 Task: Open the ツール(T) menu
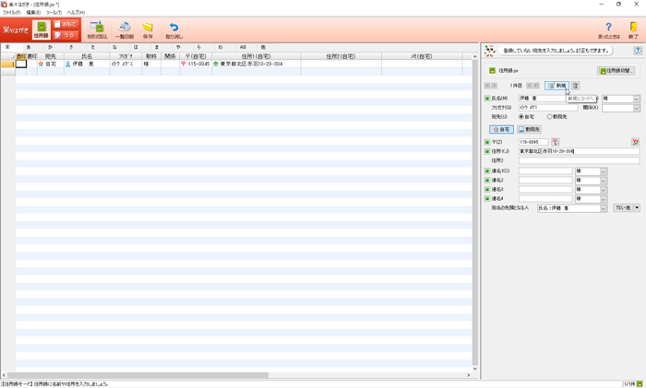(54, 13)
